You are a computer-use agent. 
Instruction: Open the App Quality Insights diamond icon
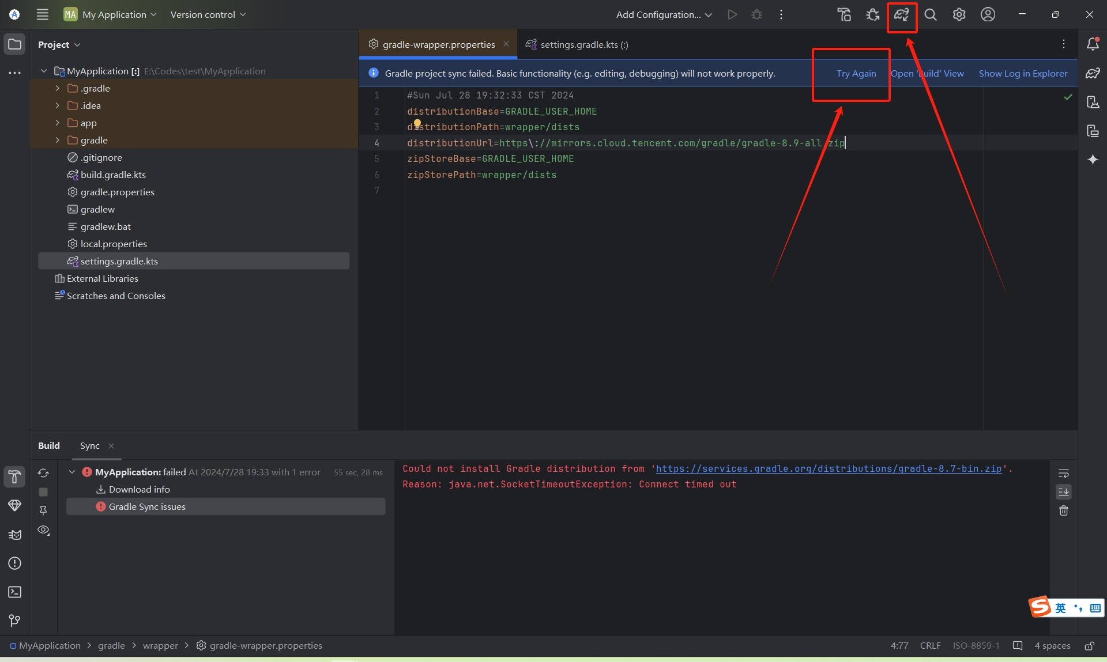(14, 505)
